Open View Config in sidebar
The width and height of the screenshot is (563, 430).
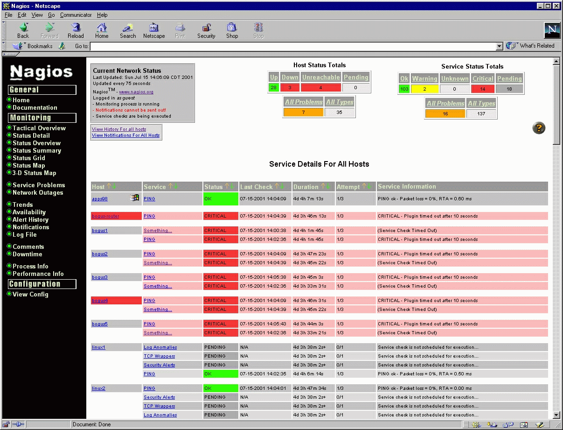[30, 294]
